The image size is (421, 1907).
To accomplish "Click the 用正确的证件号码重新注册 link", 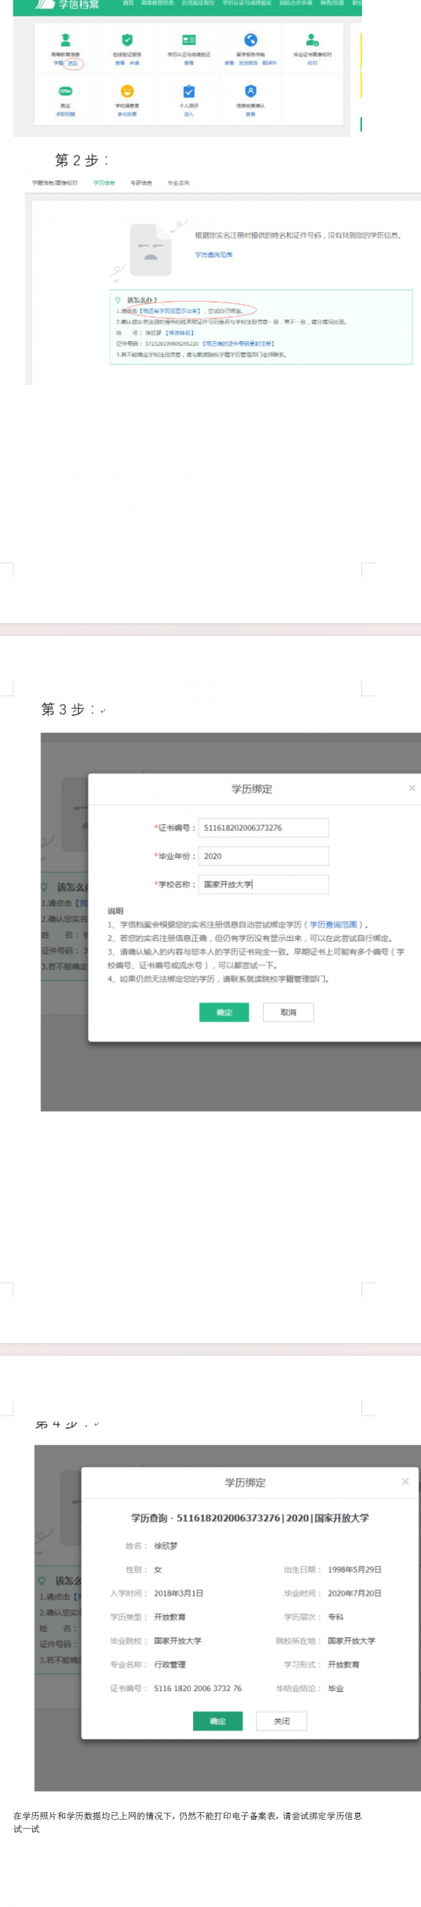I will [x=238, y=343].
